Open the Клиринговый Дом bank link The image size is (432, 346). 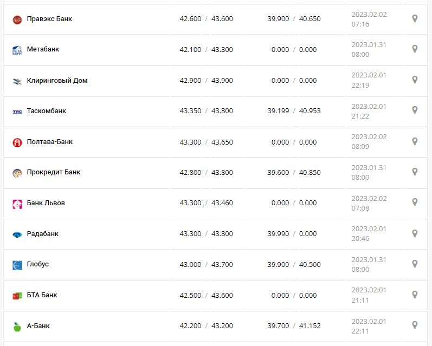pyautogui.click(x=57, y=81)
